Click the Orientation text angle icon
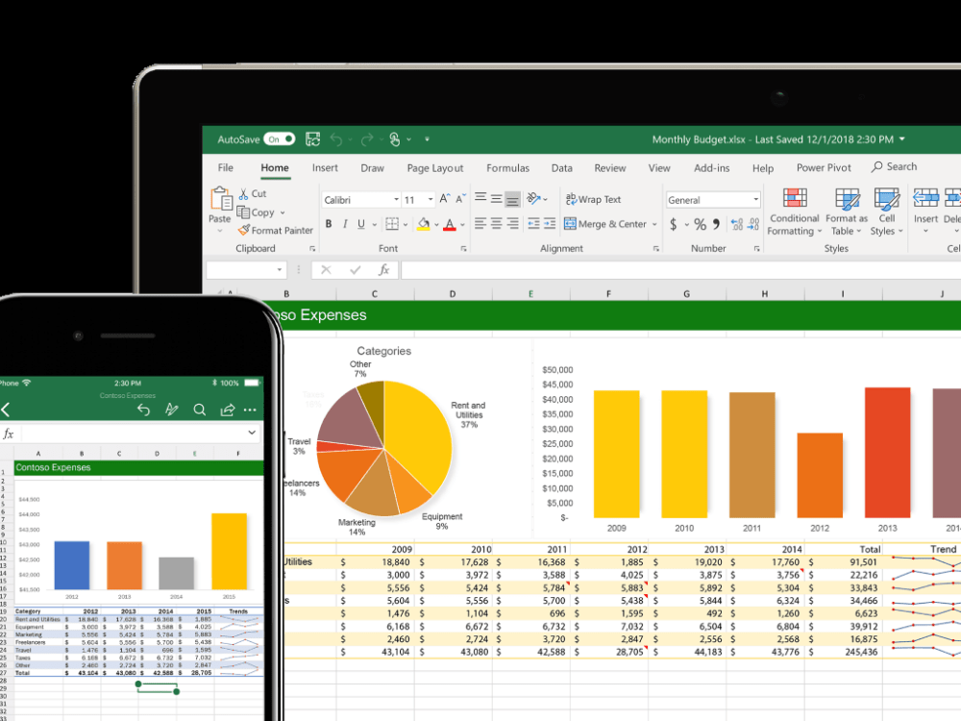This screenshot has width=961, height=721. [533, 198]
